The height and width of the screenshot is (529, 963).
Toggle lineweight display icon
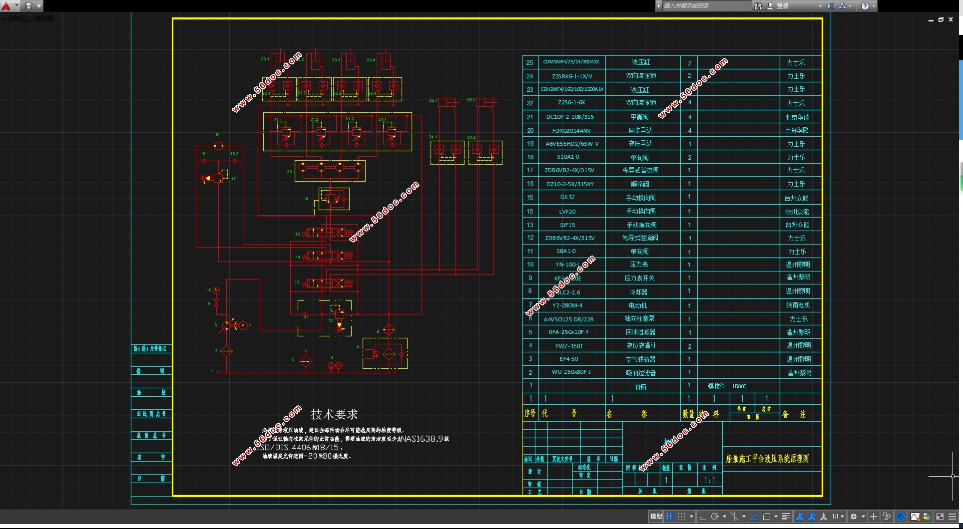click(786, 517)
